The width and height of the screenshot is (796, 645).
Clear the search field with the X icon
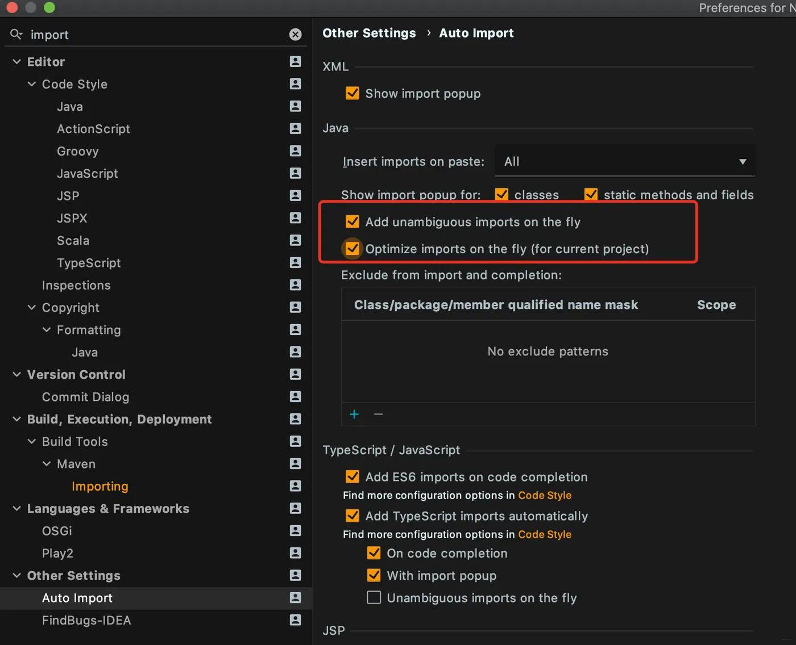(295, 35)
